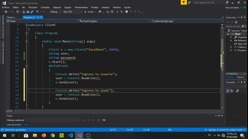This screenshot has width=248, height=139.
Task: Click the bookmark icon in toolbar
Action: click(127, 12)
